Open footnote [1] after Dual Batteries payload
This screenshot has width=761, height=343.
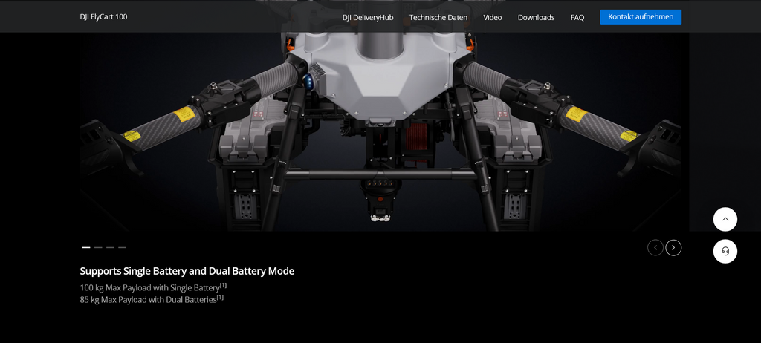coord(220,298)
